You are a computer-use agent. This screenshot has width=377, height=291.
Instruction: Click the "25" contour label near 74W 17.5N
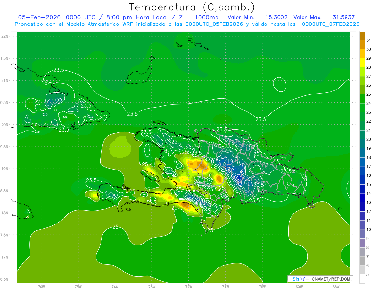[x=116, y=227]
